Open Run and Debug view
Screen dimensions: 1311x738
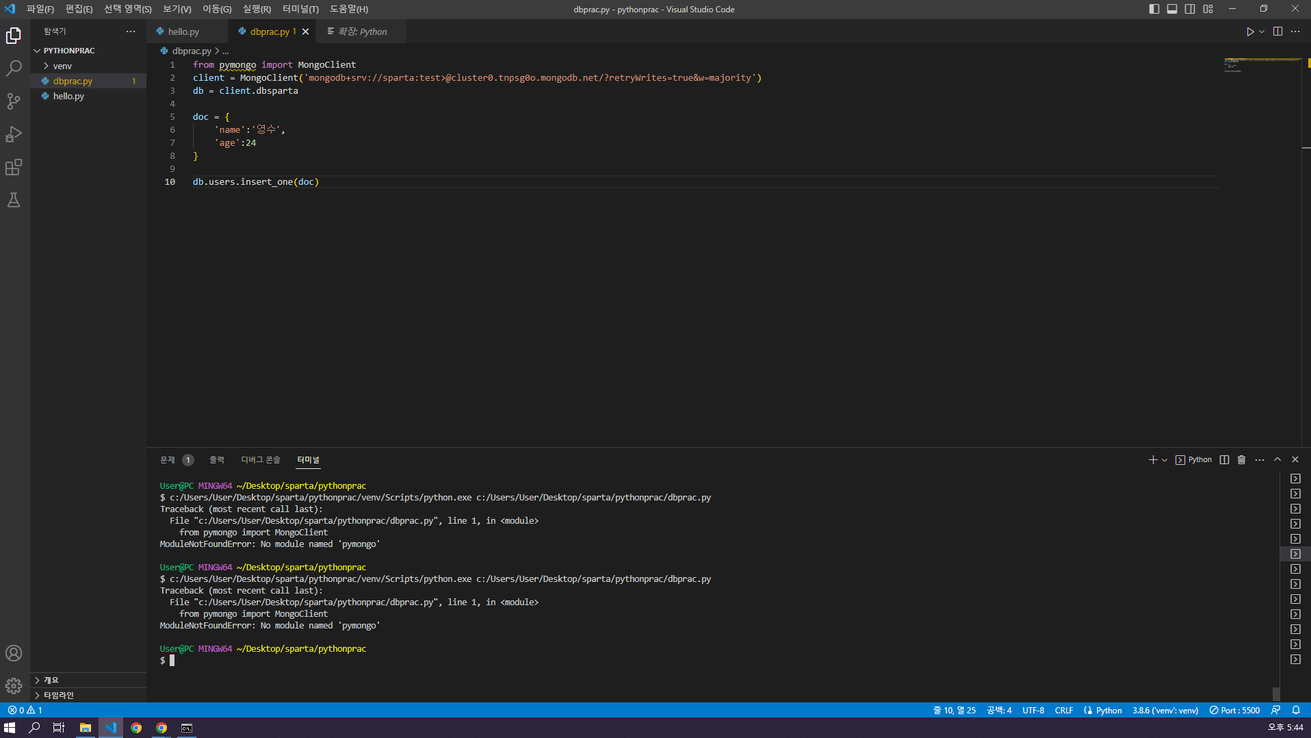pyautogui.click(x=14, y=133)
